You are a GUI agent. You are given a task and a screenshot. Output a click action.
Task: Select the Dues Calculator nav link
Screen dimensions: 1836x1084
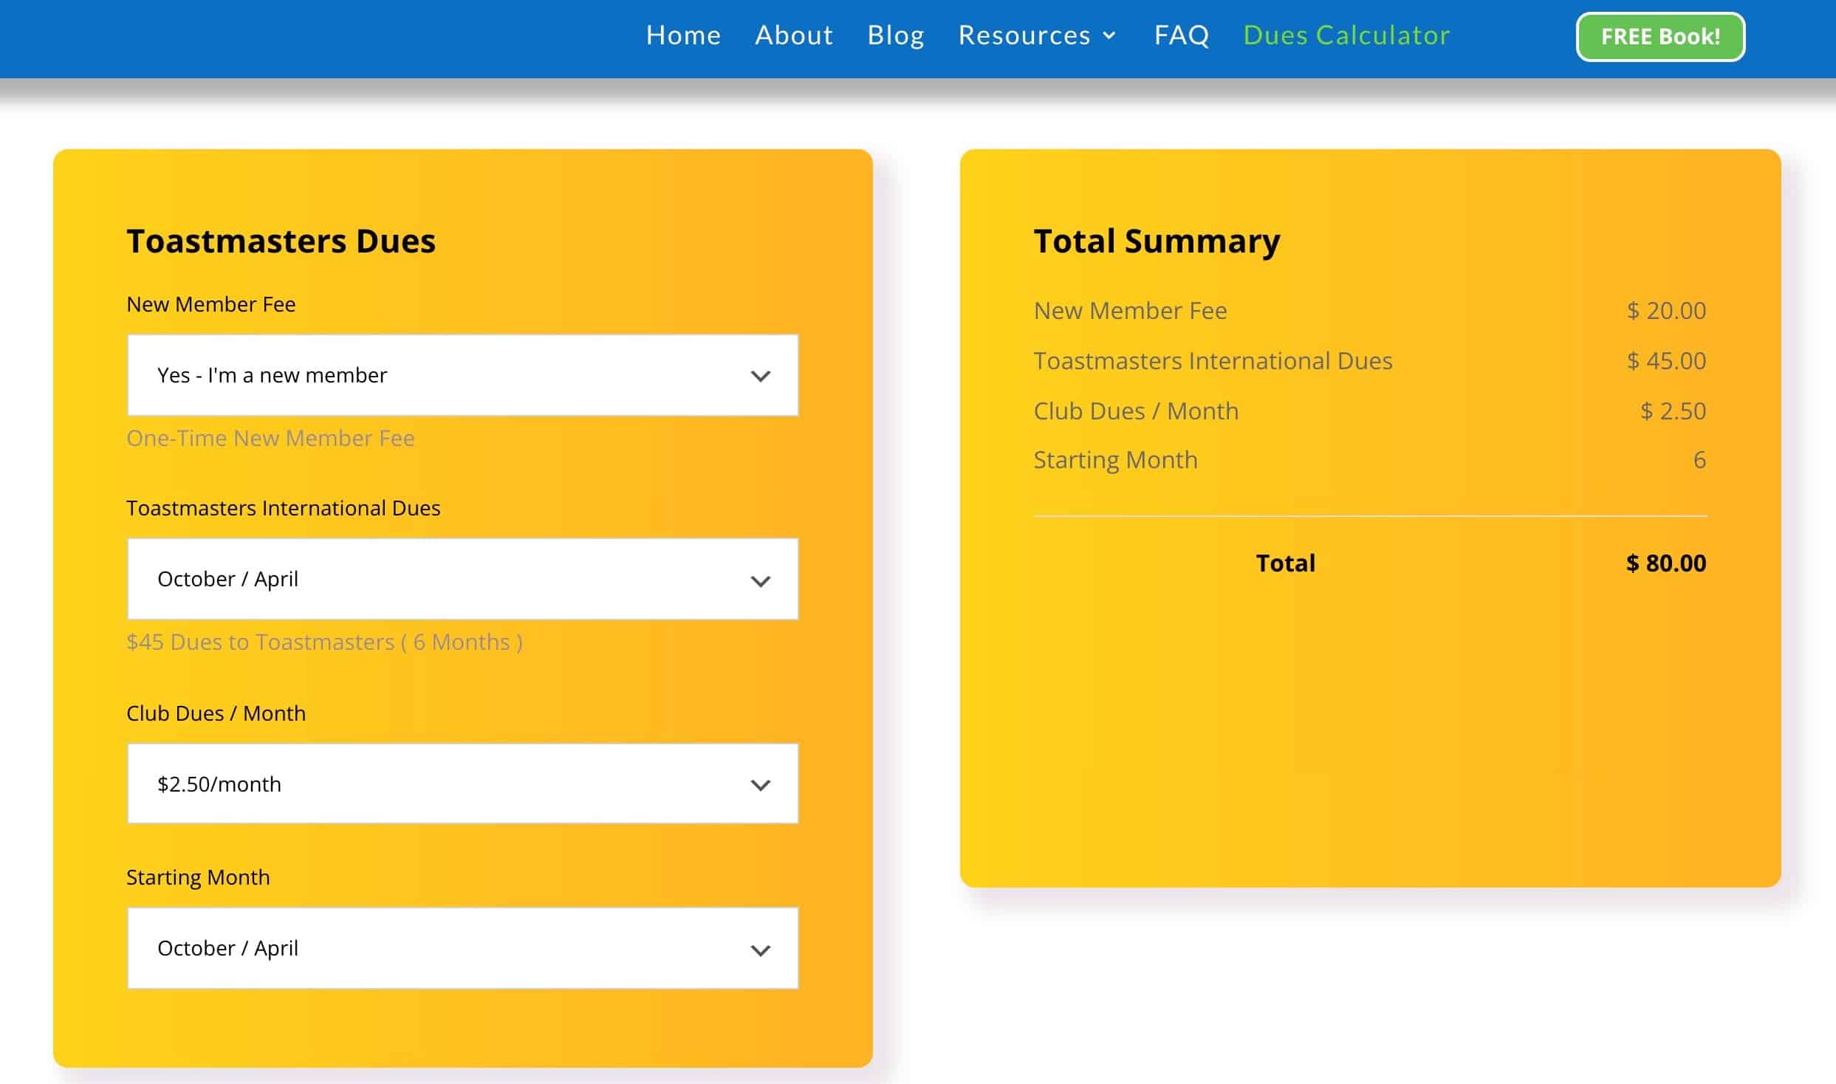1346,35
